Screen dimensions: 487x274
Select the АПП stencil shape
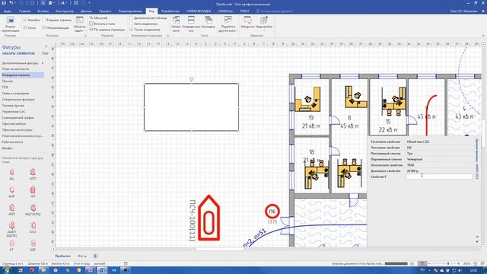[33, 174]
